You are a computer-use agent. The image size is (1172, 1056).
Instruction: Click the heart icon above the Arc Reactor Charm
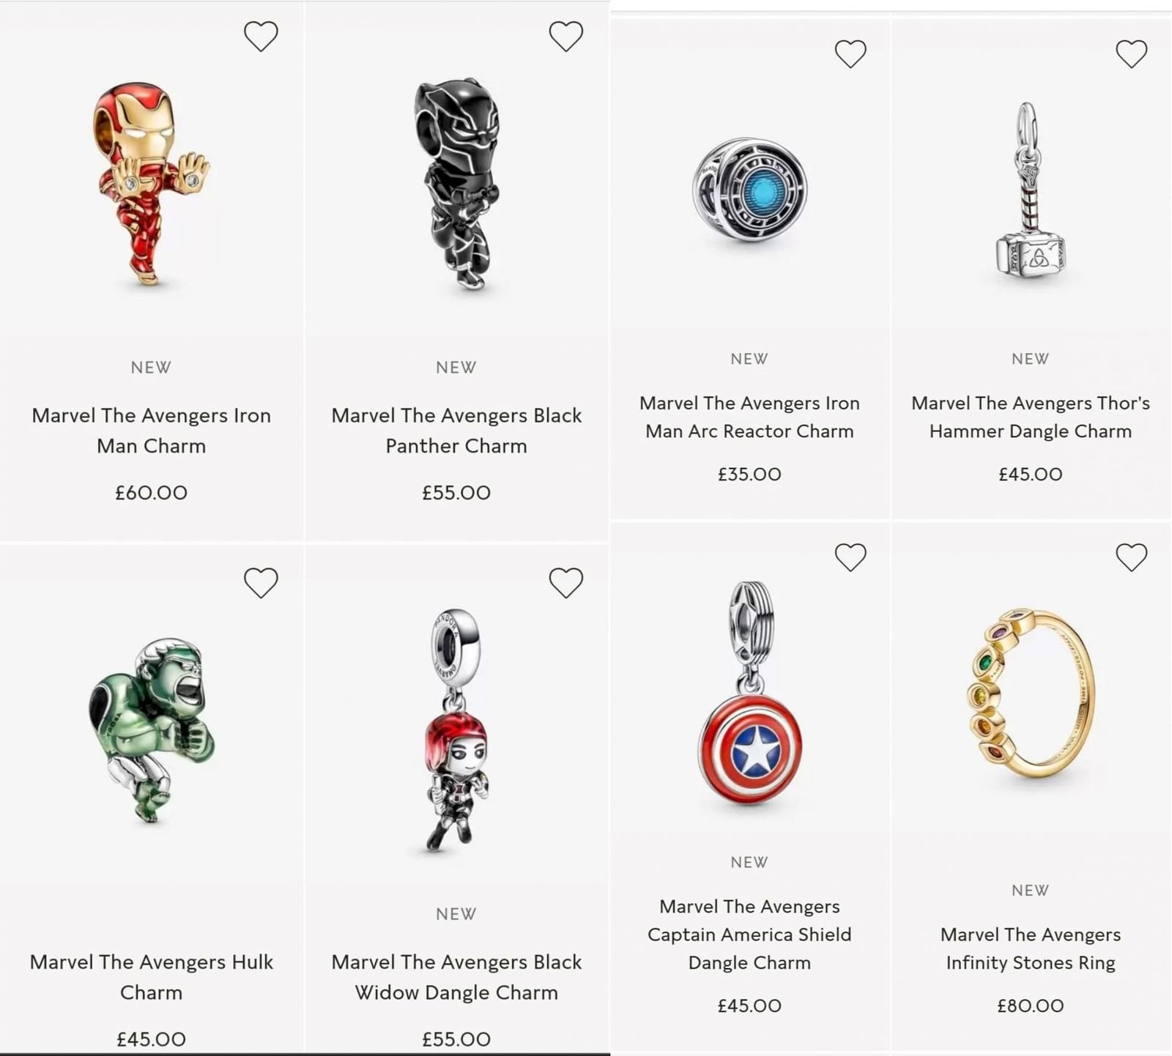[x=850, y=53]
